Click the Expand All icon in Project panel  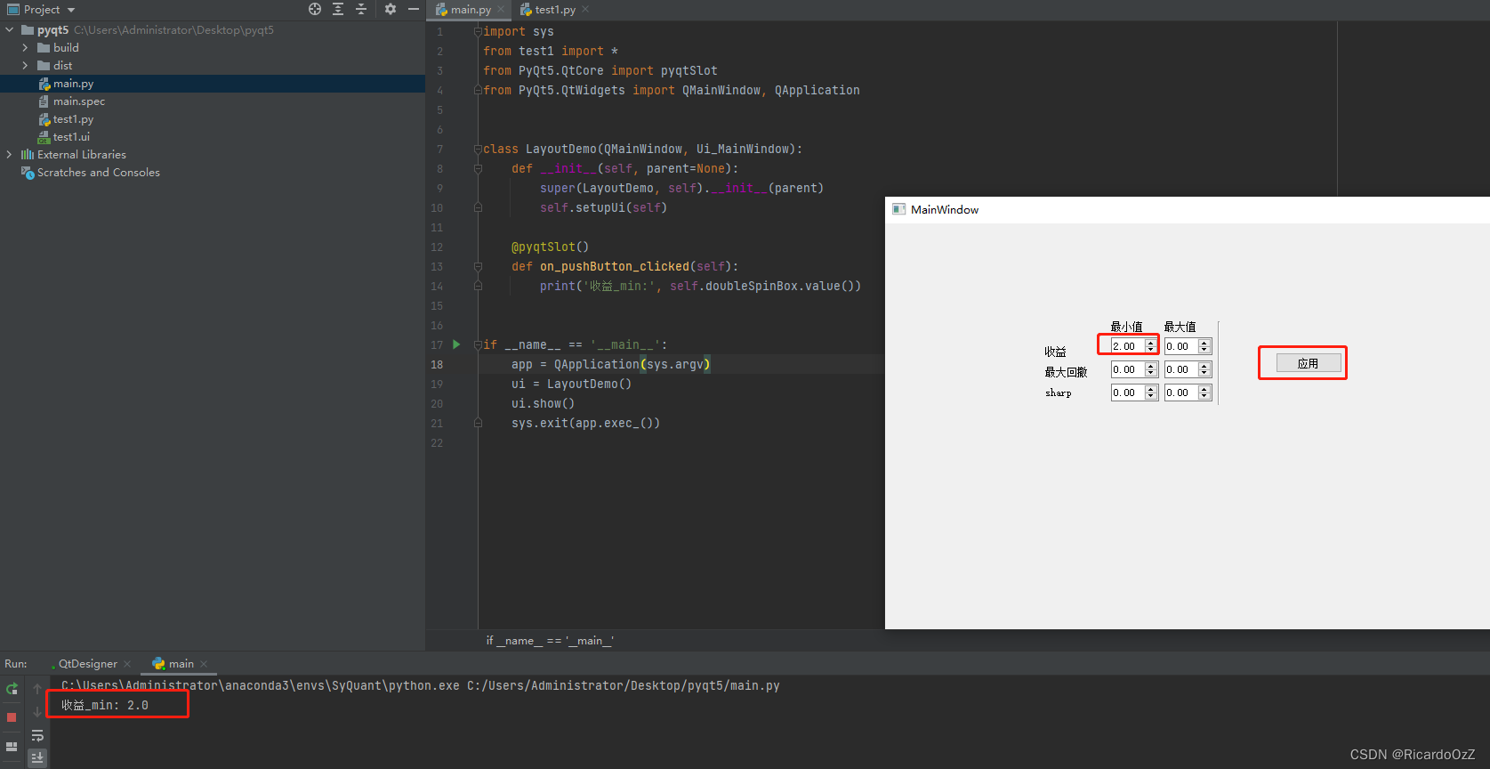coord(338,9)
